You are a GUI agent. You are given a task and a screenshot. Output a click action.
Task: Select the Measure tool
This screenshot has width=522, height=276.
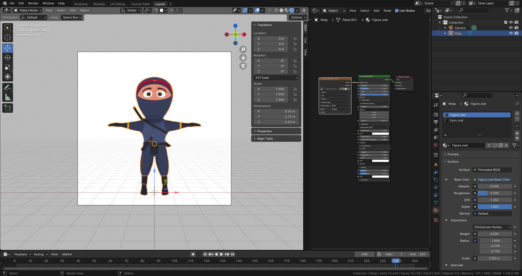pos(8,97)
